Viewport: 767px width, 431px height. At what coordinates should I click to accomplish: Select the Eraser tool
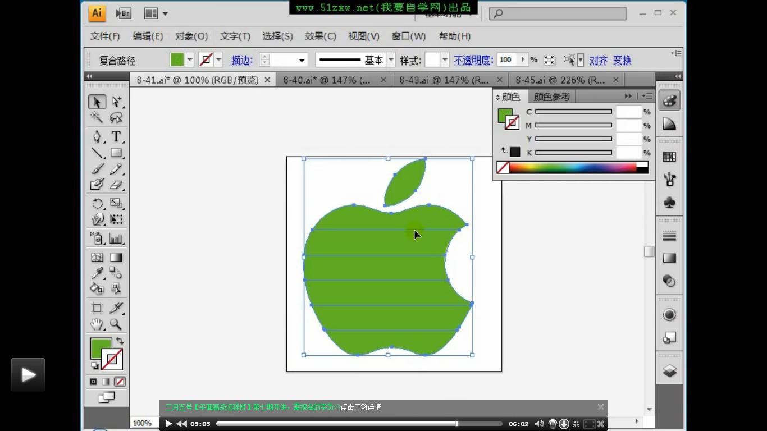coord(116,184)
